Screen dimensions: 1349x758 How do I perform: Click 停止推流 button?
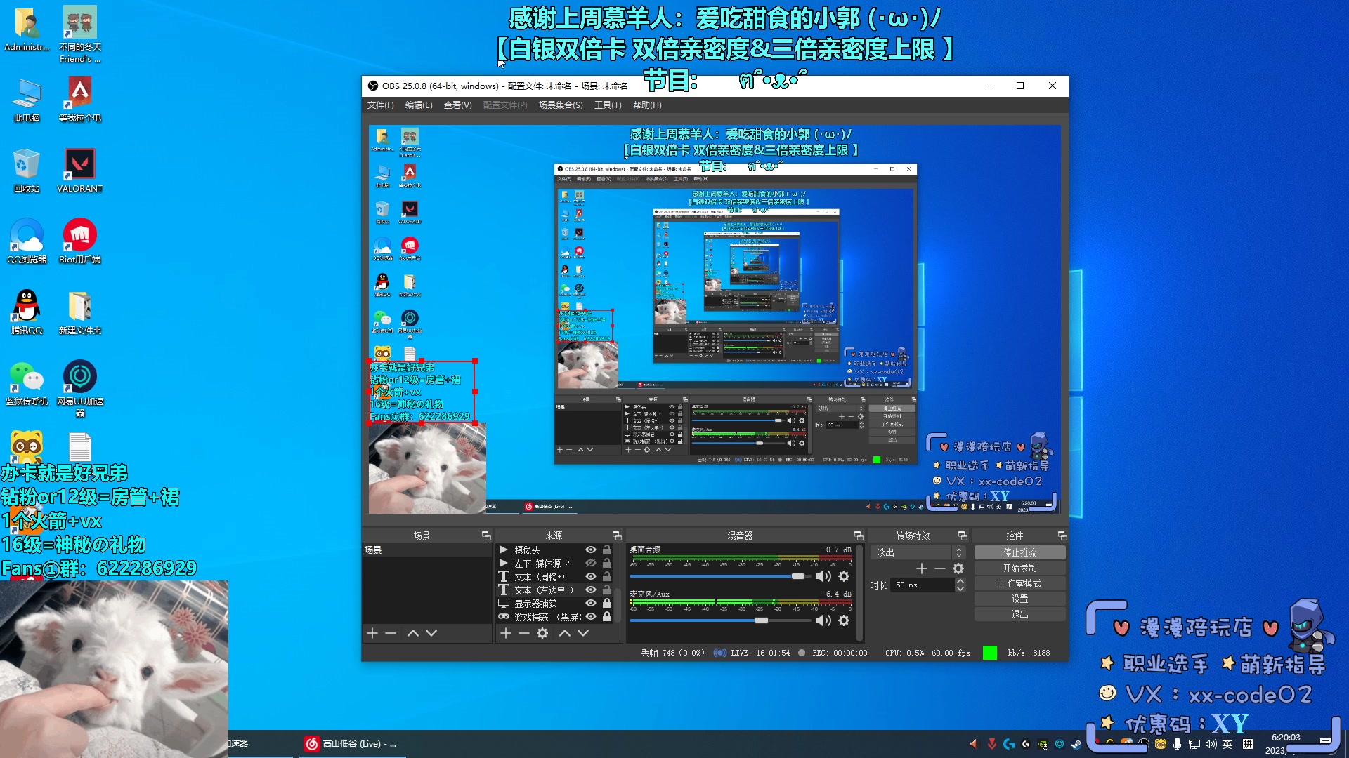pos(1019,553)
